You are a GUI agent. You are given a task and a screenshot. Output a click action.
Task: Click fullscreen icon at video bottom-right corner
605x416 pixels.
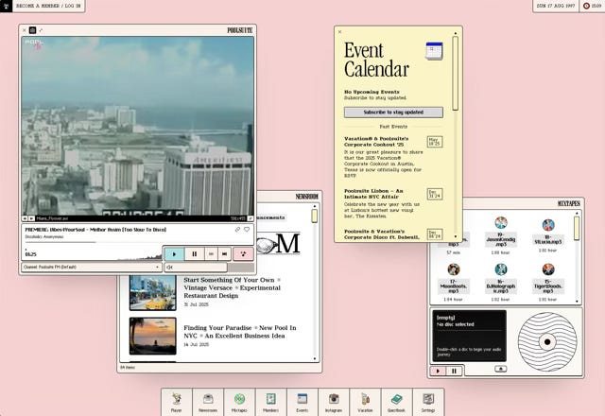pyautogui.click(x=250, y=218)
